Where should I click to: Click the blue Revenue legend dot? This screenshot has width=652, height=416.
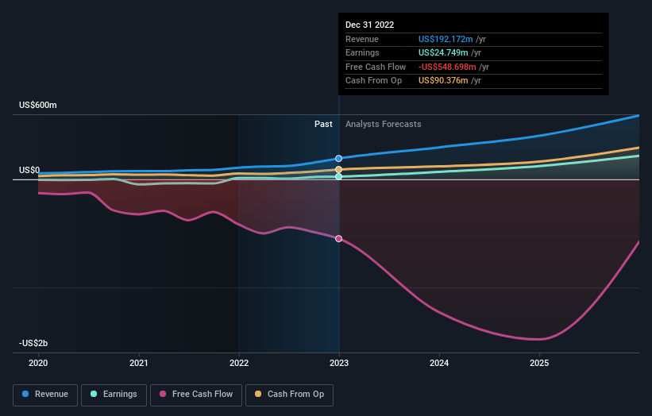pos(25,394)
